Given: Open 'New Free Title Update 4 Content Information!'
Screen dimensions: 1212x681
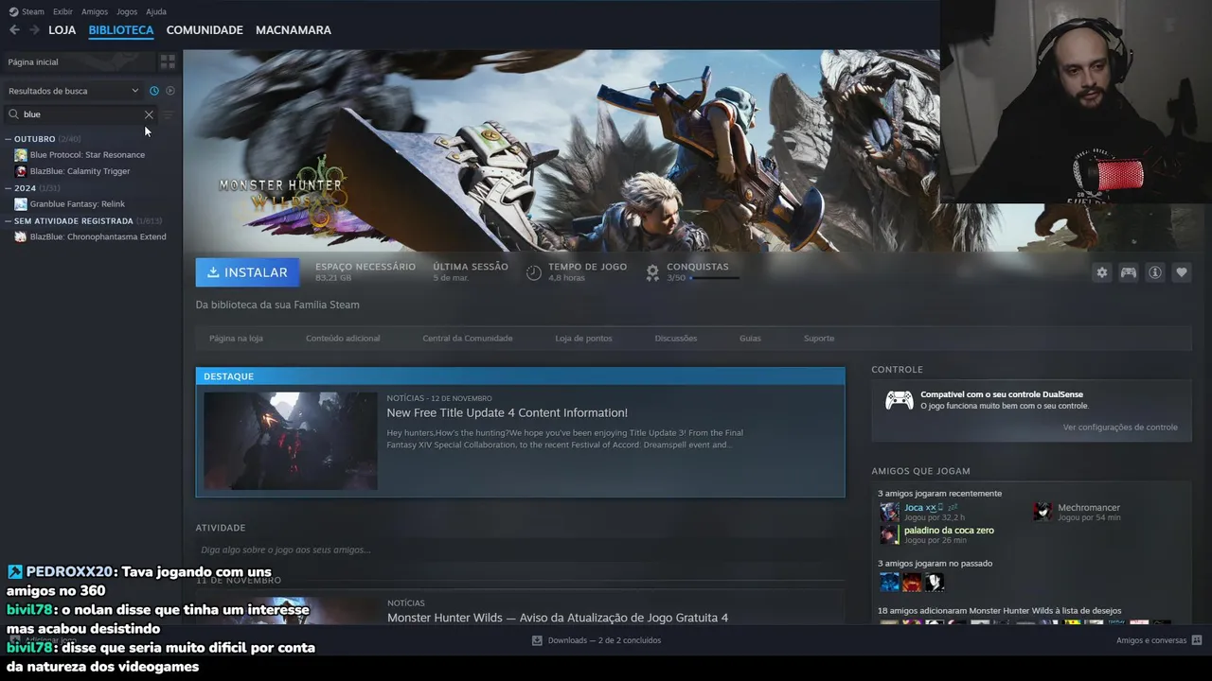Looking at the screenshot, I should coord(507,413).
